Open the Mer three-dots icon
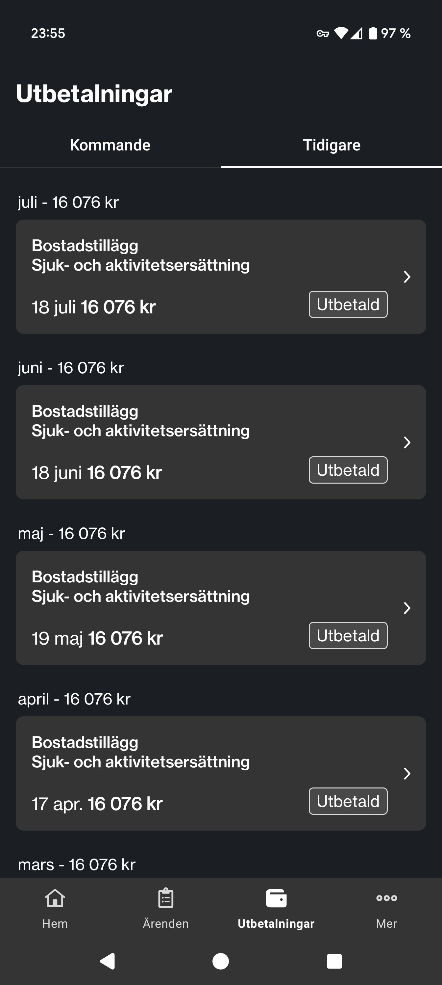 (386, 898)
